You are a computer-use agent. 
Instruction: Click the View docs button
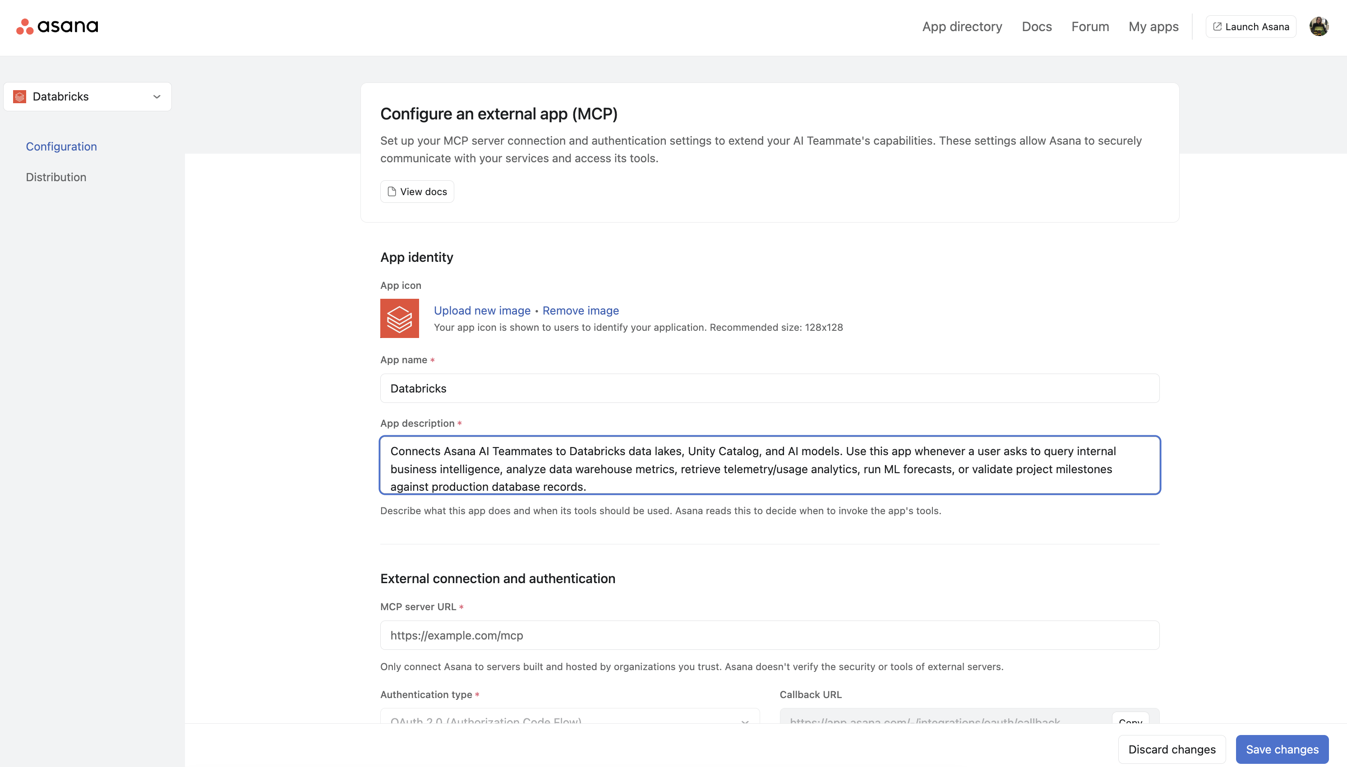(417, 192)
